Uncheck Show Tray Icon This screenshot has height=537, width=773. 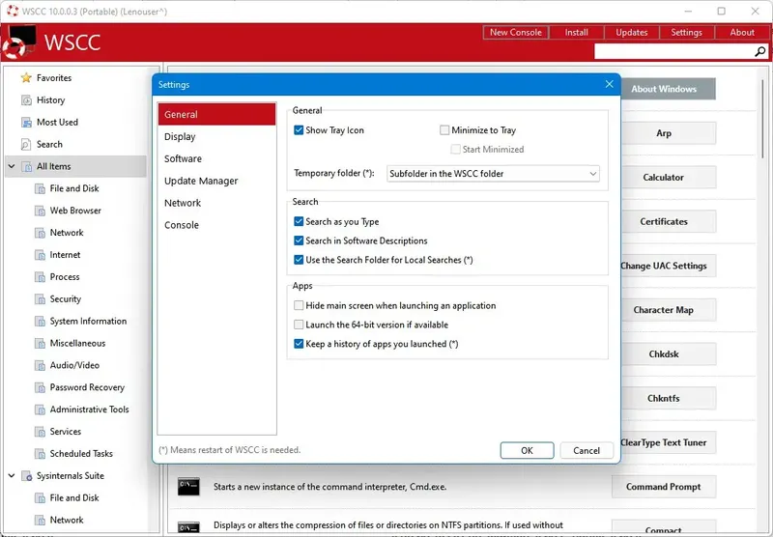299,130
